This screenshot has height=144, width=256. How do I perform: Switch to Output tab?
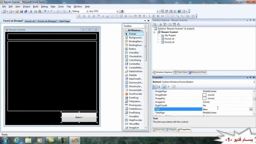171,130
